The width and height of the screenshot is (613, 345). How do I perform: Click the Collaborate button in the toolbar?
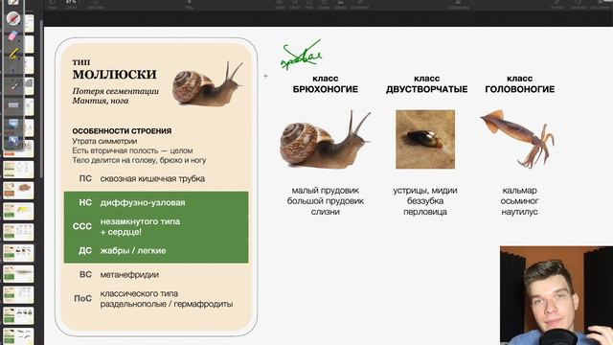tap(459, 4)
